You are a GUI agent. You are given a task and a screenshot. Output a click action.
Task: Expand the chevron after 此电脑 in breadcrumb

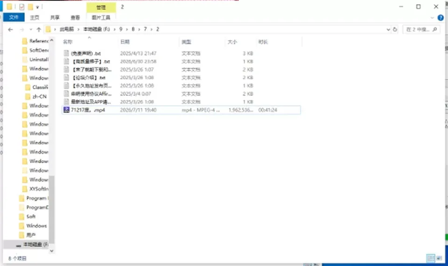pos(78,29)
